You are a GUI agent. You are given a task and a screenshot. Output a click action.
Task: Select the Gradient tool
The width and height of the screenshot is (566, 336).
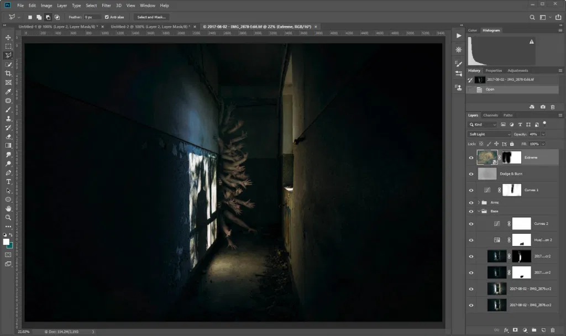tap(8, 145)
